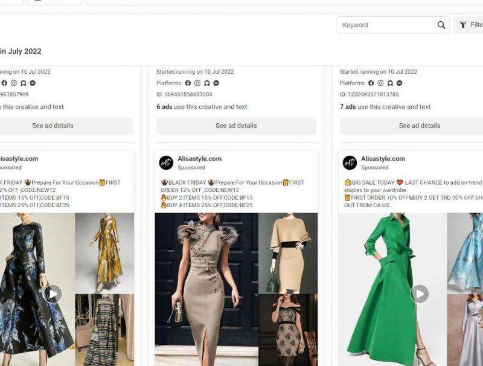Open the beige ruffle-sleeve dress image
The image size is (483, 366).
(206, 289)
